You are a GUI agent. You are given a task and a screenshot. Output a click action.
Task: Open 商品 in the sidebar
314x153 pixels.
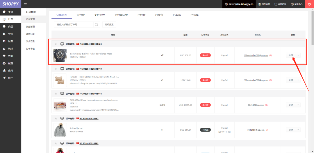click(x=11, y=27)
